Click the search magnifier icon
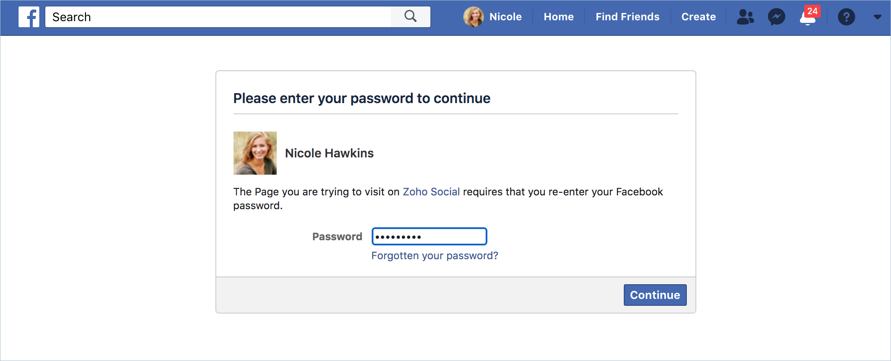This screenshot has width=891, height=361. [x=411, y=17]
